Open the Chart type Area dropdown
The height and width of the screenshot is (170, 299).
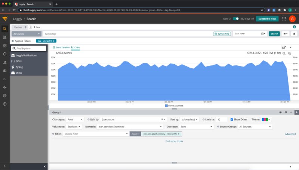click(x=75, y=120)
